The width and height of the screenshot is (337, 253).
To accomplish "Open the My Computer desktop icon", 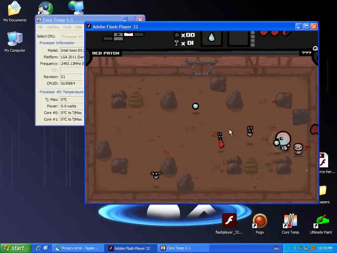I will 15,42.
